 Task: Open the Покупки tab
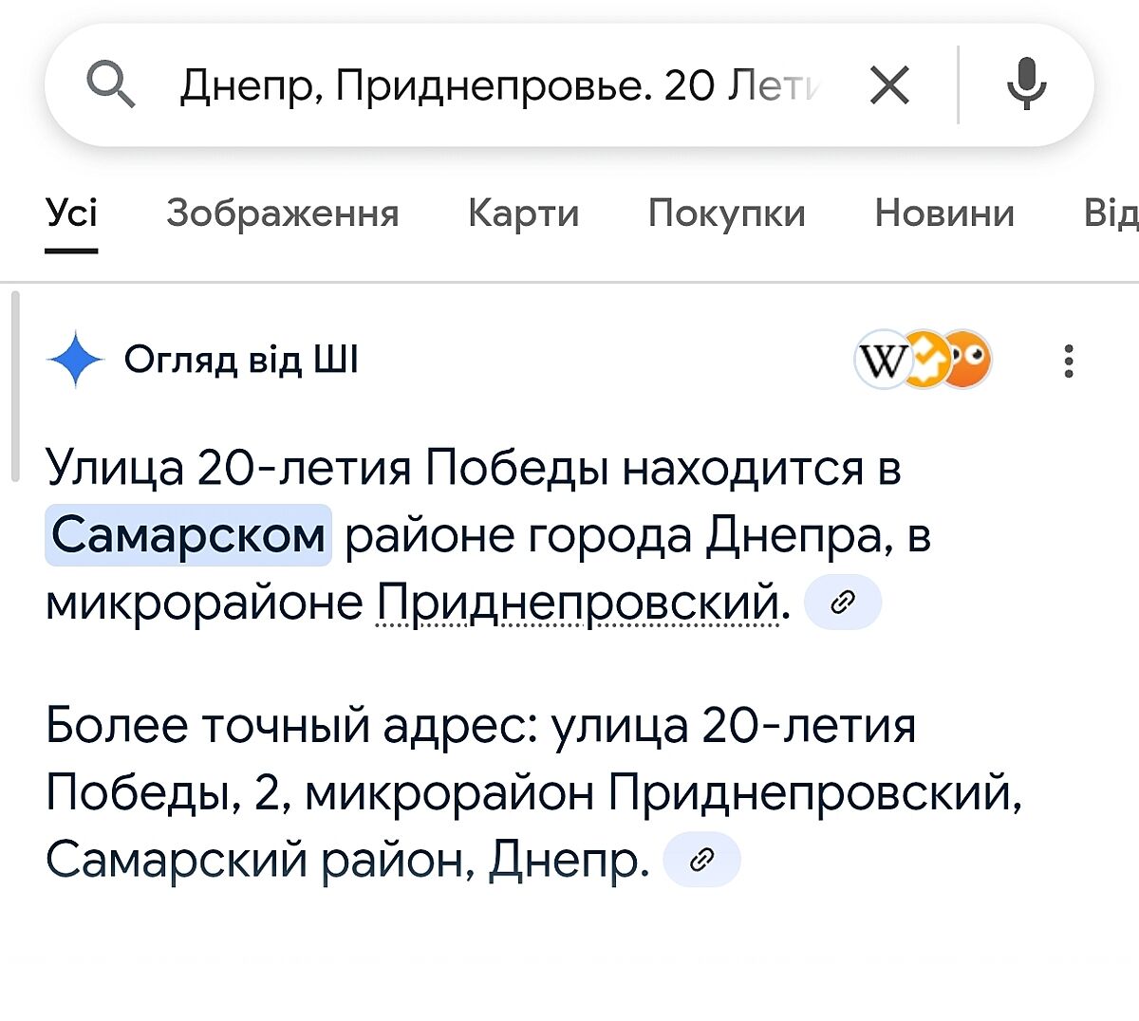[726, 213]
